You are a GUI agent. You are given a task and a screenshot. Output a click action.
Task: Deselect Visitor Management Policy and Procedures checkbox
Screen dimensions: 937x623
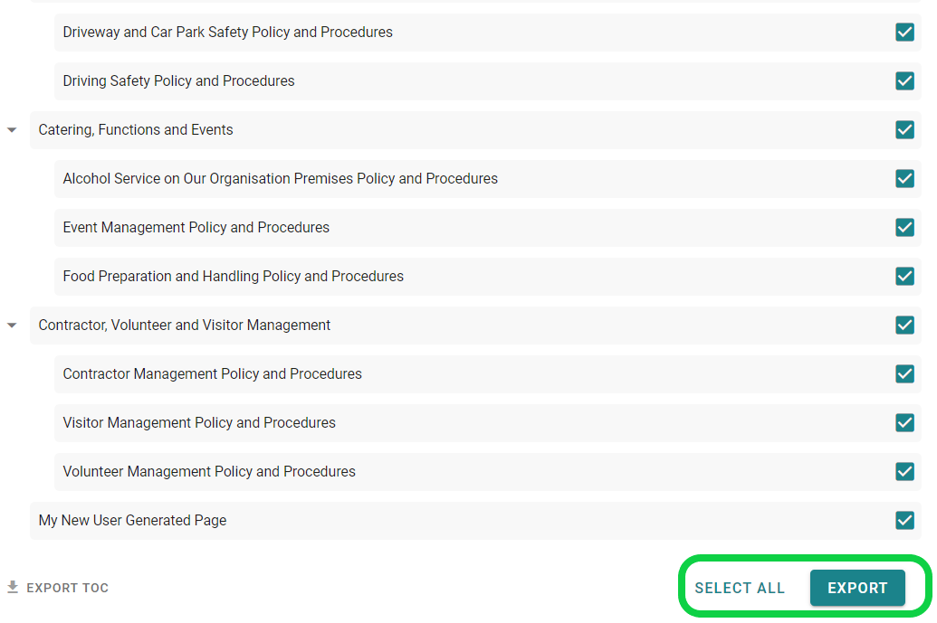tap(904, 423)
